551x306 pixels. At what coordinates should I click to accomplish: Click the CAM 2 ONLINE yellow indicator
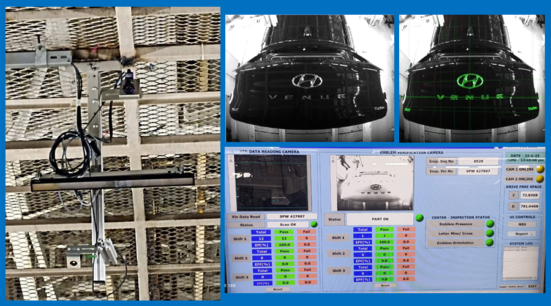pos(540,179)
